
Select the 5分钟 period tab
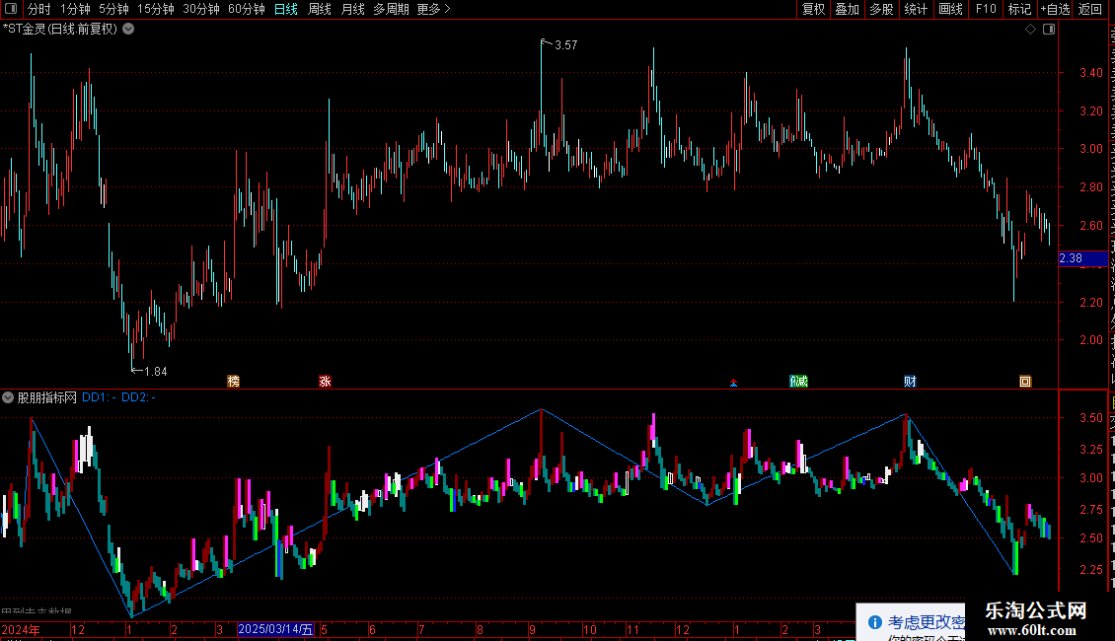point(113,9)
